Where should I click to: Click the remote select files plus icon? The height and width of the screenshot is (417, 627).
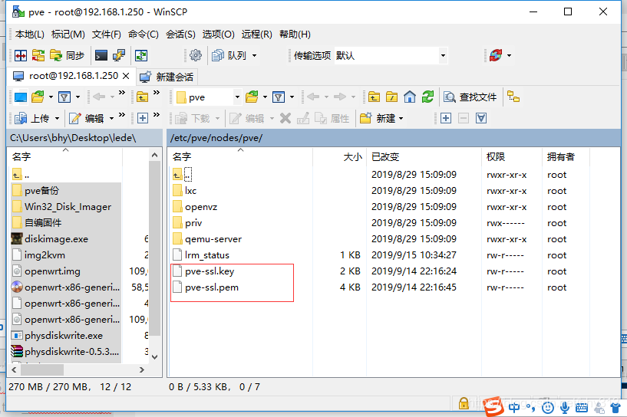point(446,118)
